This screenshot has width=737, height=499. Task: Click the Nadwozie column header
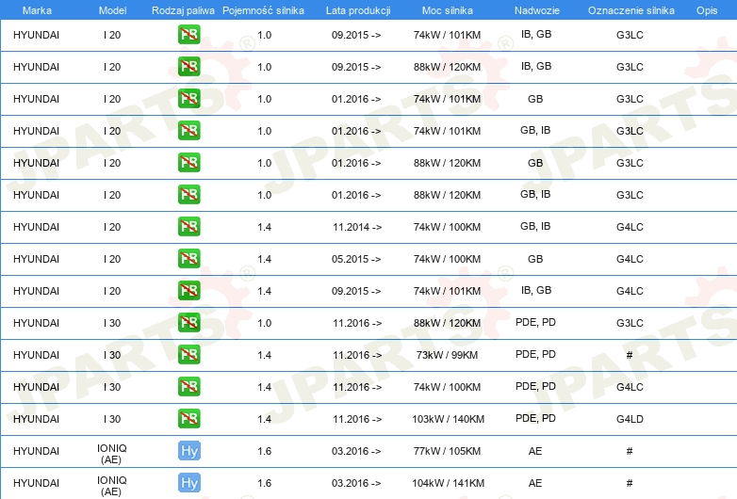(x=537, y=10)
